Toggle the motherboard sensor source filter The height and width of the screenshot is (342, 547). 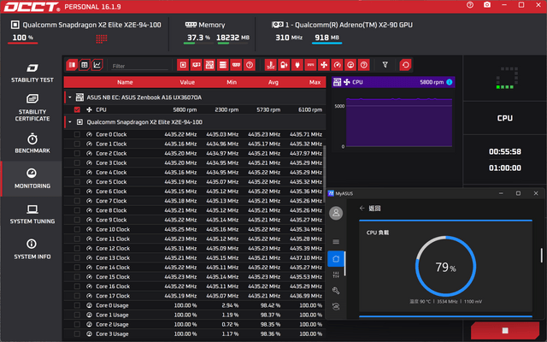click(209, 65)
